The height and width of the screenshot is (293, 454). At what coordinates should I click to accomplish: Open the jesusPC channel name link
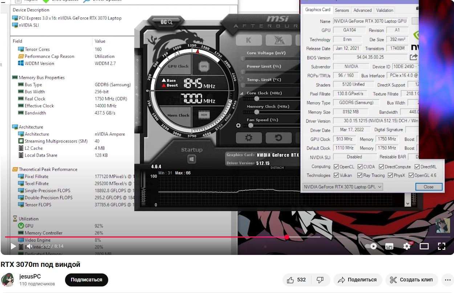click(30, 276)
